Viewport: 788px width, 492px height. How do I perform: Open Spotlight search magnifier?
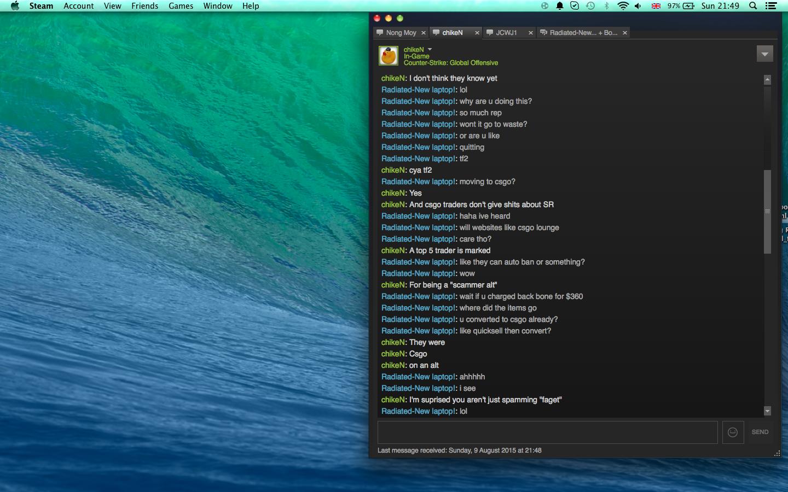point(753,6)
